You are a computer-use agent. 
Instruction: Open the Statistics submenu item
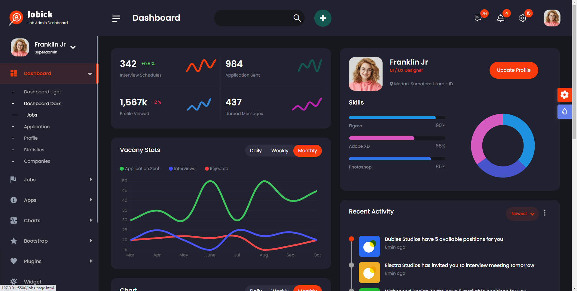click(x=34, y=150)
